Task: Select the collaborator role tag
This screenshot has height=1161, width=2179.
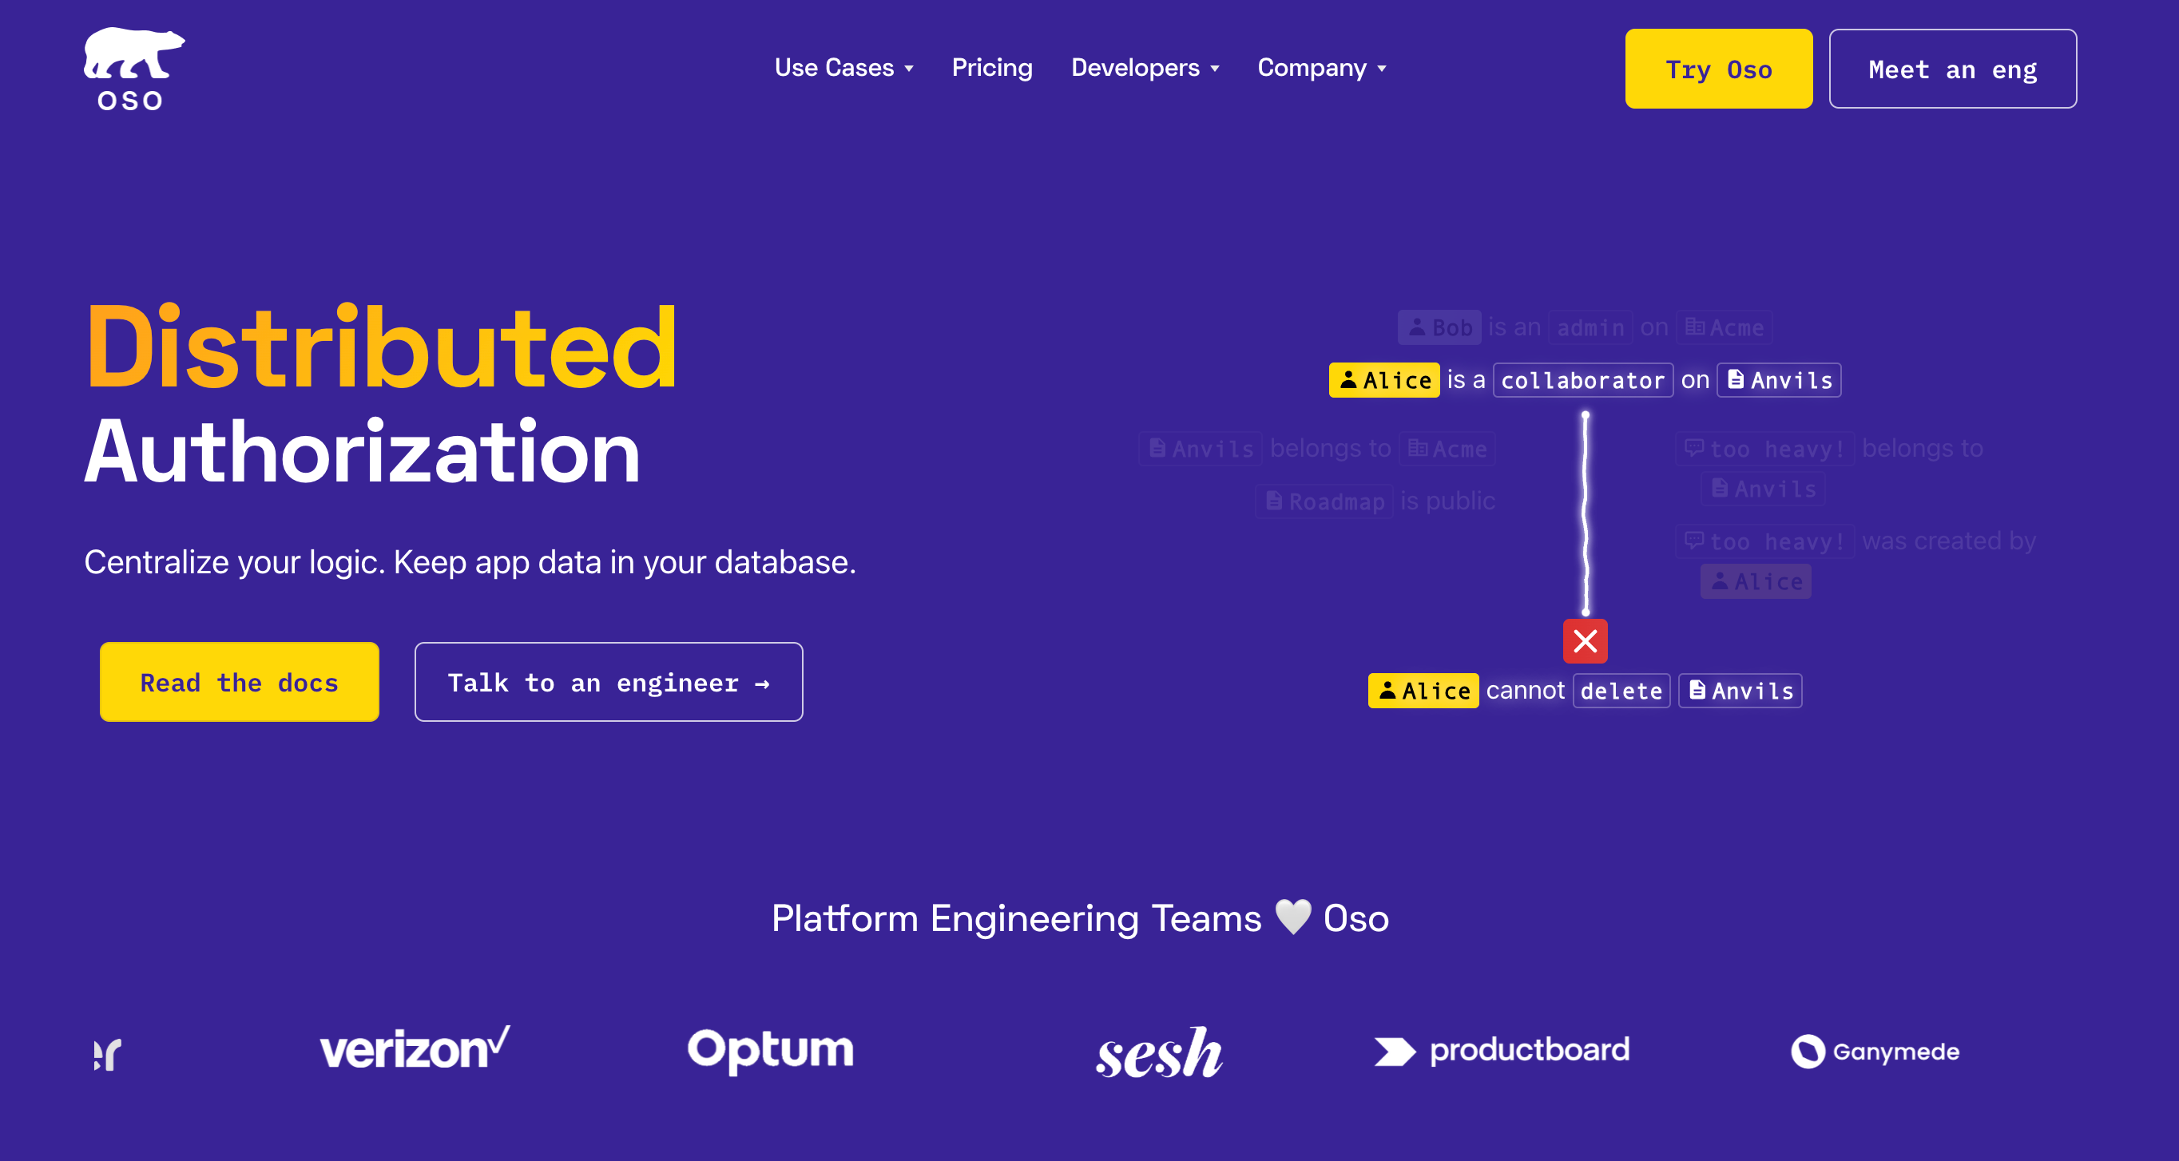Action: [1582, 381]
